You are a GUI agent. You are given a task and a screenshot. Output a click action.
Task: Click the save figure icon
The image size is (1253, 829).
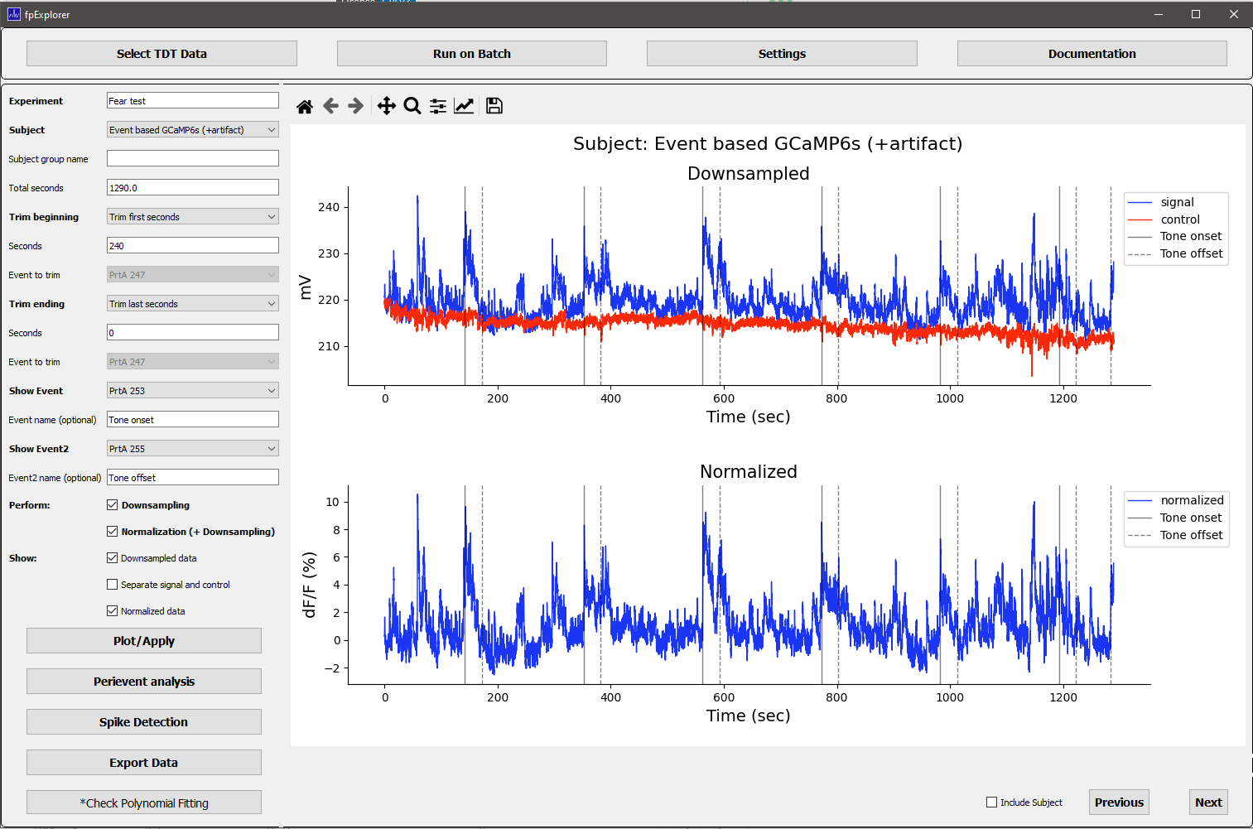pyautogui.click(x=494, y=105)
